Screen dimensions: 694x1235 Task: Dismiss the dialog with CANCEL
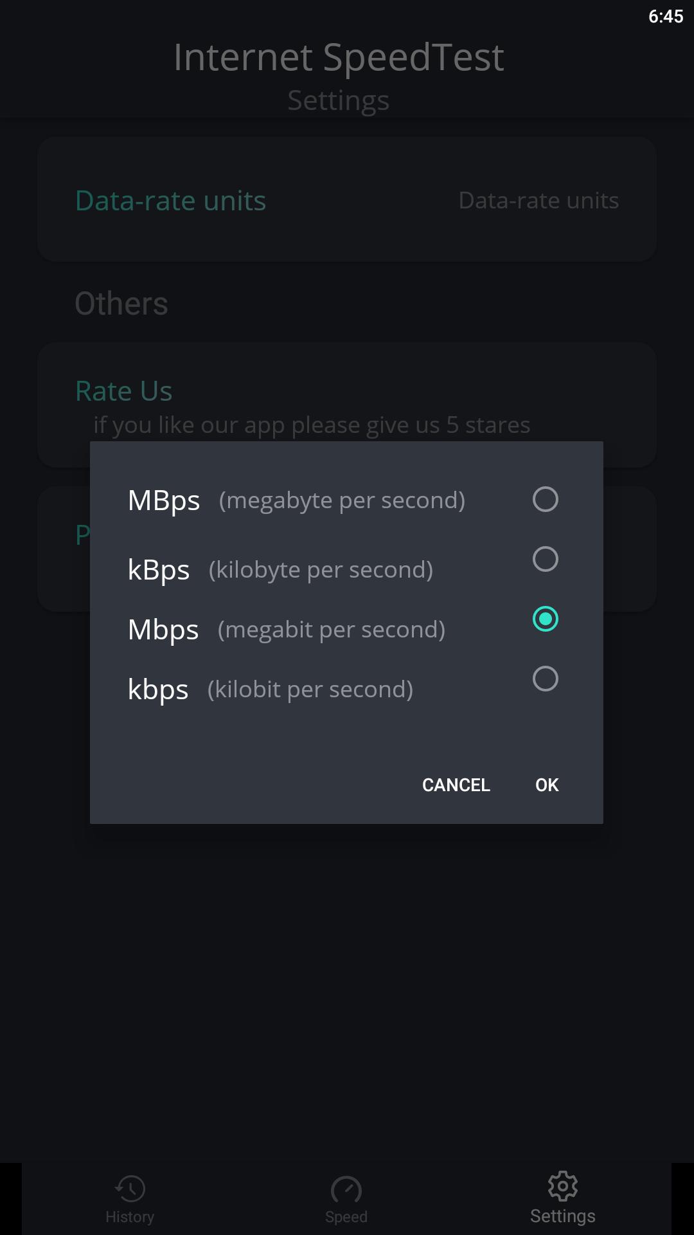[x=456, y=785]
